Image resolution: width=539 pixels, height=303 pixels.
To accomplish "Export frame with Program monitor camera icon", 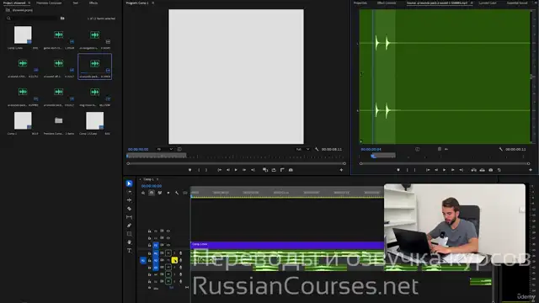I will pos(291,170).
